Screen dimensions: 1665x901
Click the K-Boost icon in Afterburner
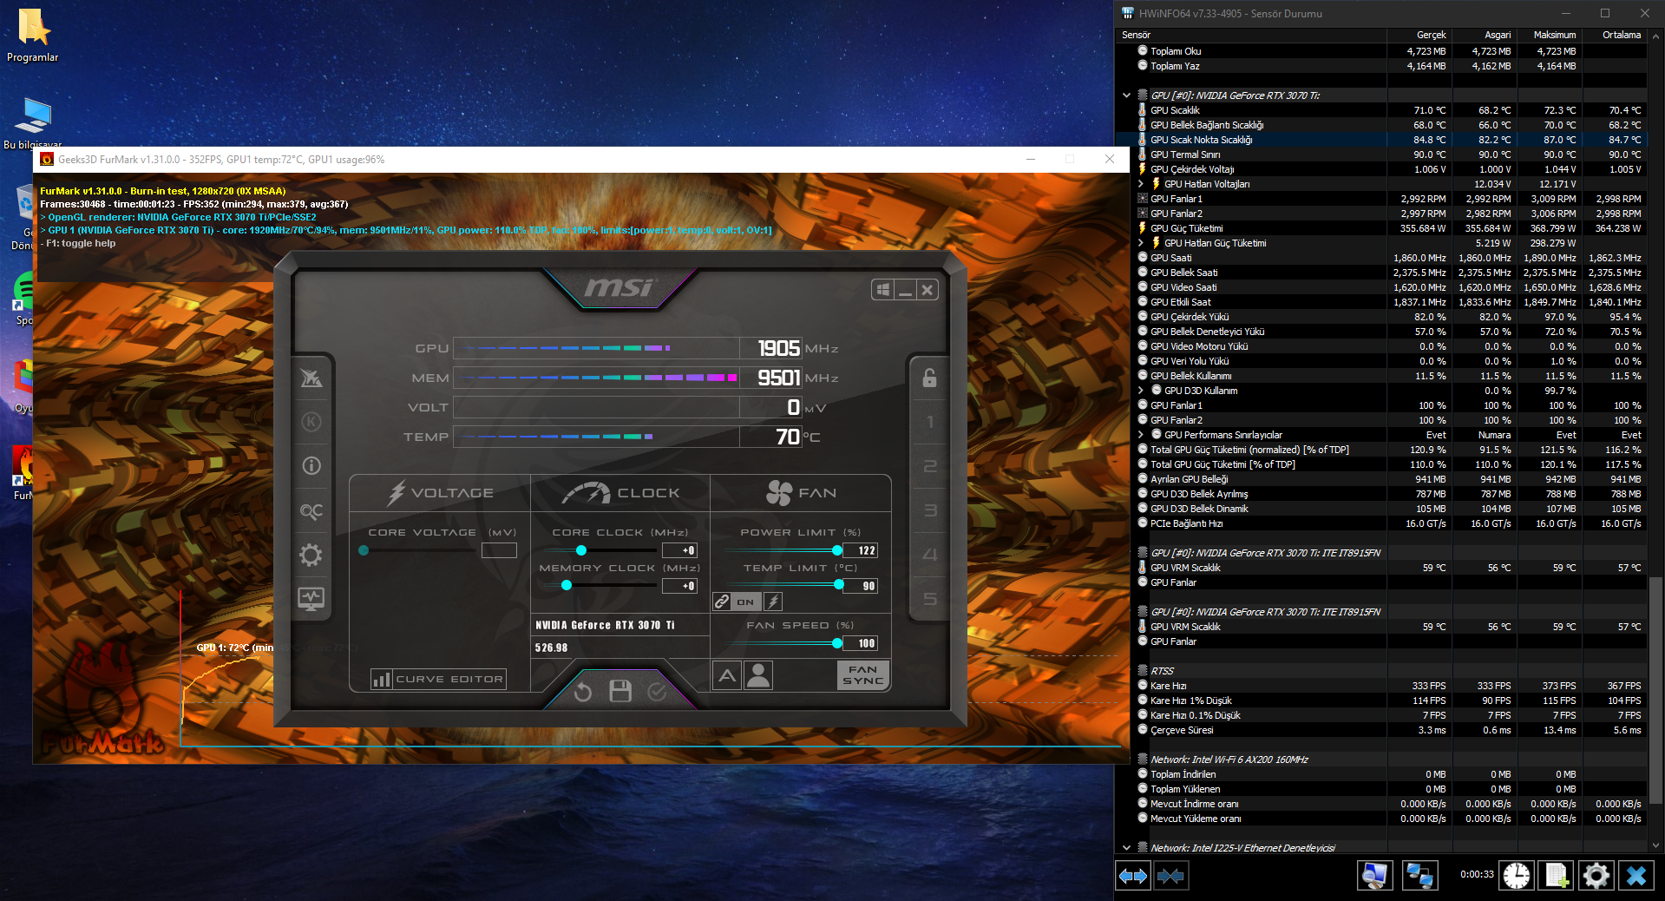[311, 422]
